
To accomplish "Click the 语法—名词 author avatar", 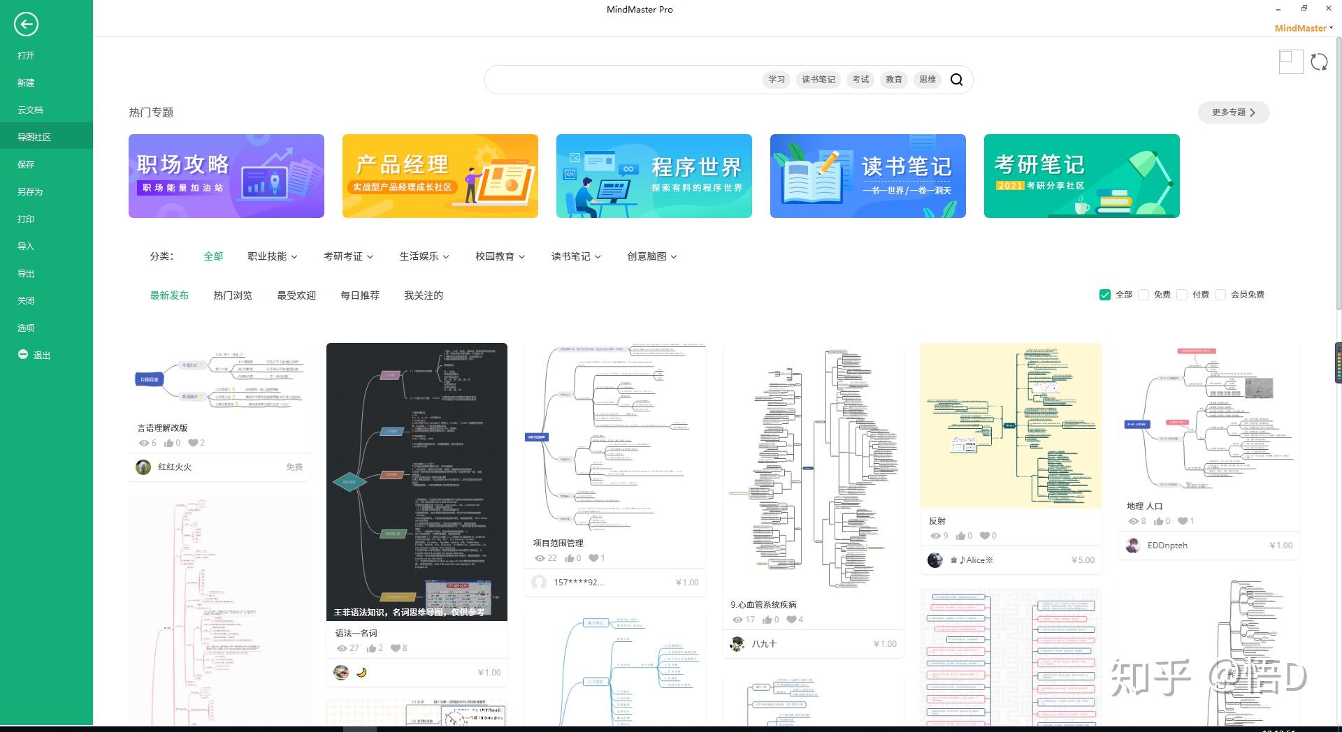I will [x=341, y=672].
